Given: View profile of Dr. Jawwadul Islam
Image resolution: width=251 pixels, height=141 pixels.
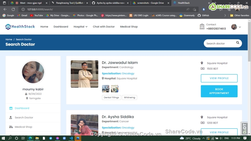Looking at the screenshot, I should 219,78.
